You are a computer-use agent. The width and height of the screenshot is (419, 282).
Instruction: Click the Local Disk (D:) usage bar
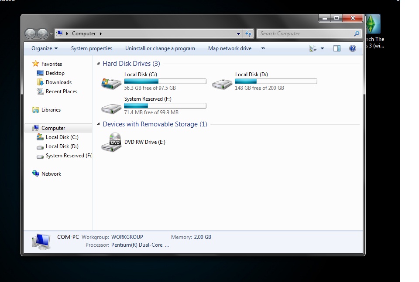[x=276, y=82]
